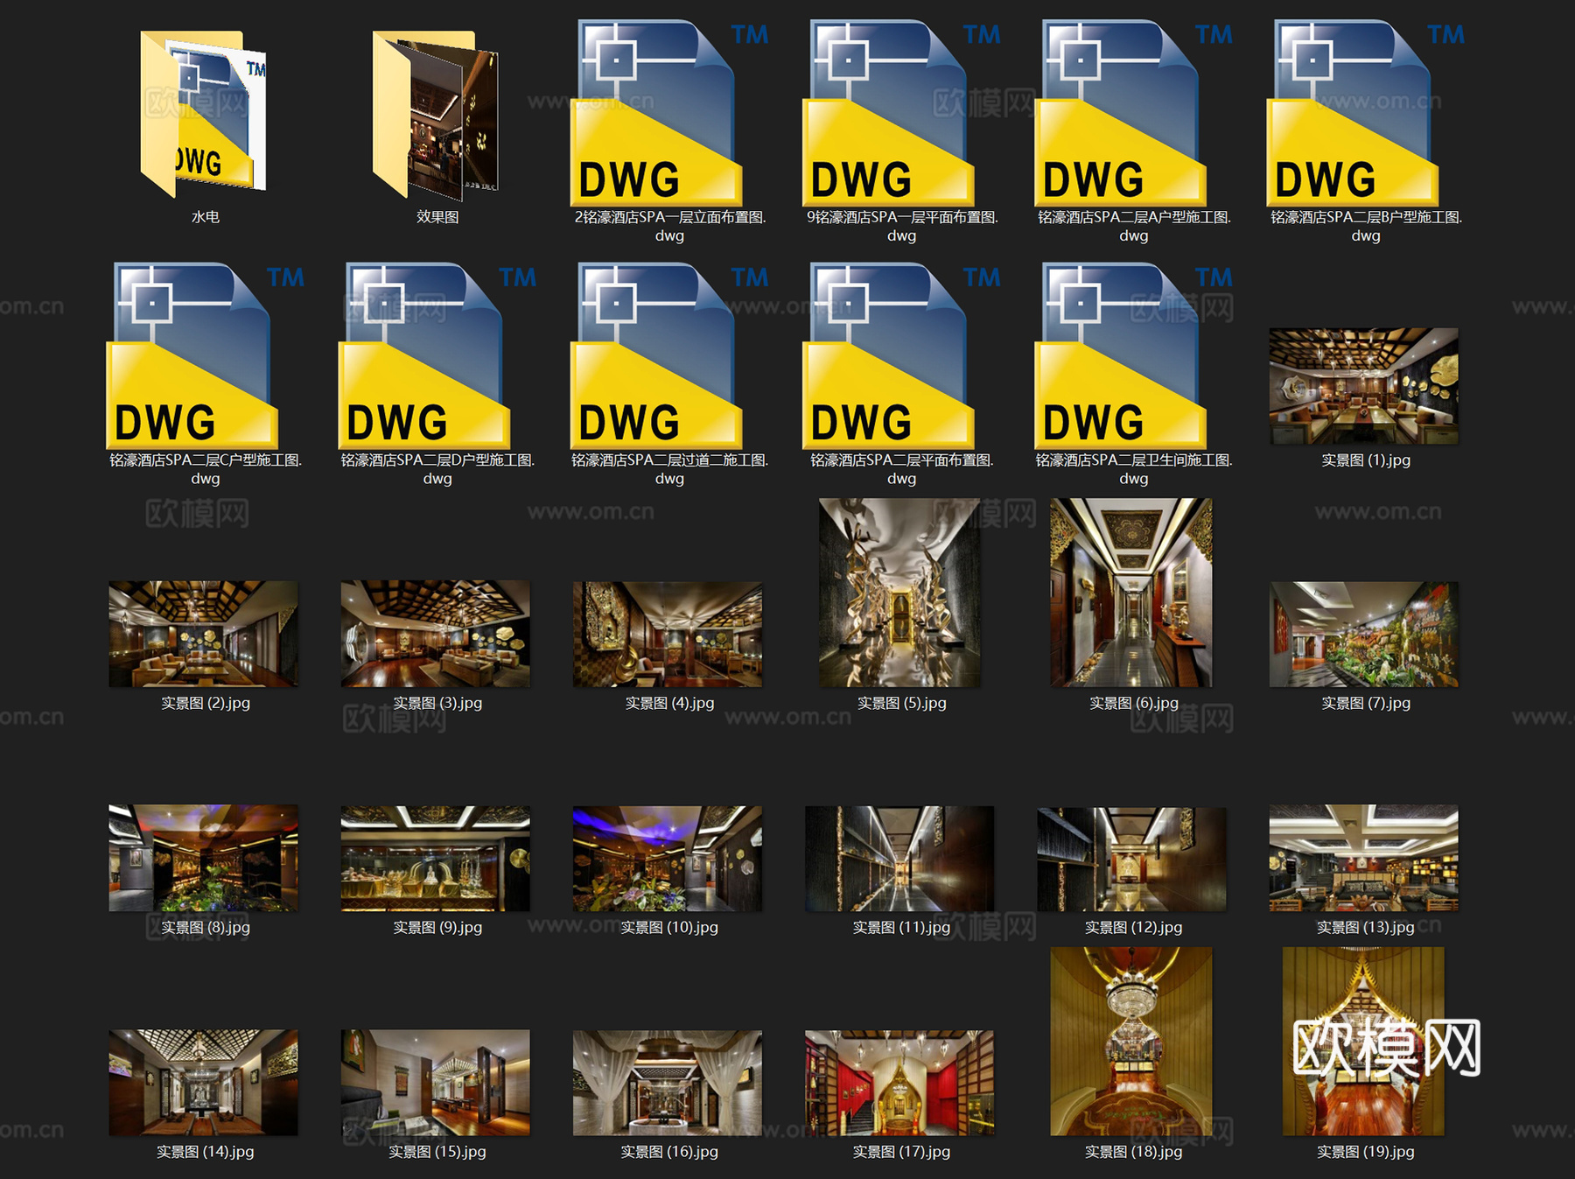Click the file name "实景图 (5).jpg"
1575x1179 pixels.
902,704
